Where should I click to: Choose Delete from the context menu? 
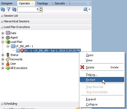pos(102,67)
